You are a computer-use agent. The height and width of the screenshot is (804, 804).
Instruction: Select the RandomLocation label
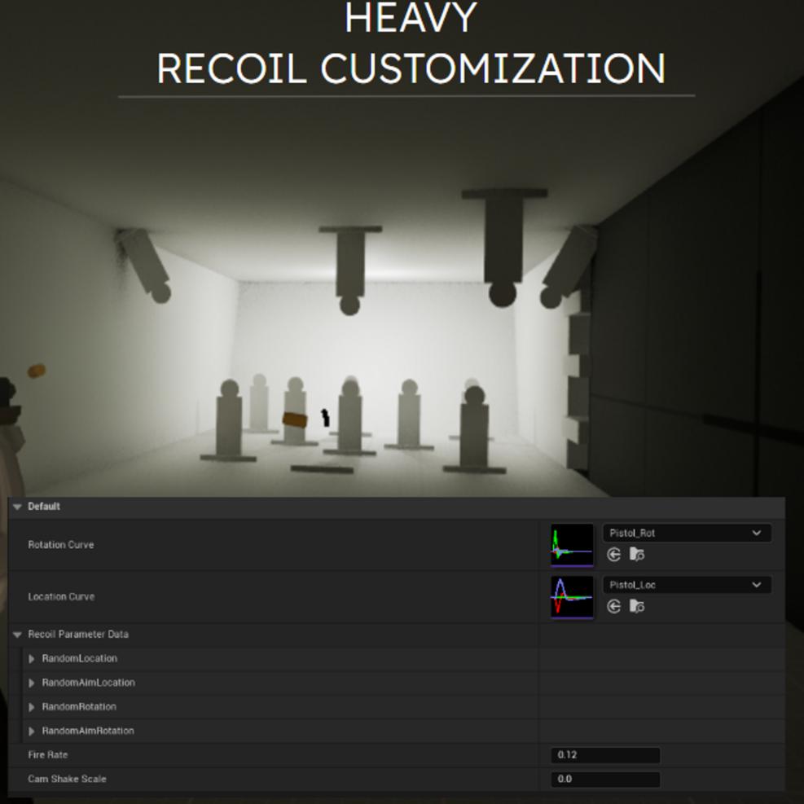click(80, 658)
